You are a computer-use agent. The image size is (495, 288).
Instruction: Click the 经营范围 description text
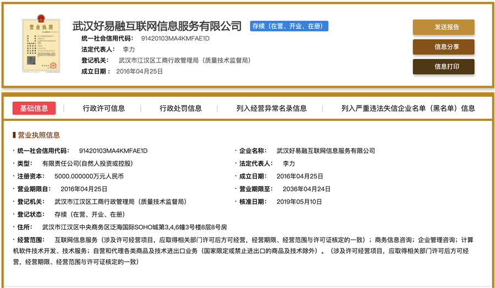click(243, 251)
